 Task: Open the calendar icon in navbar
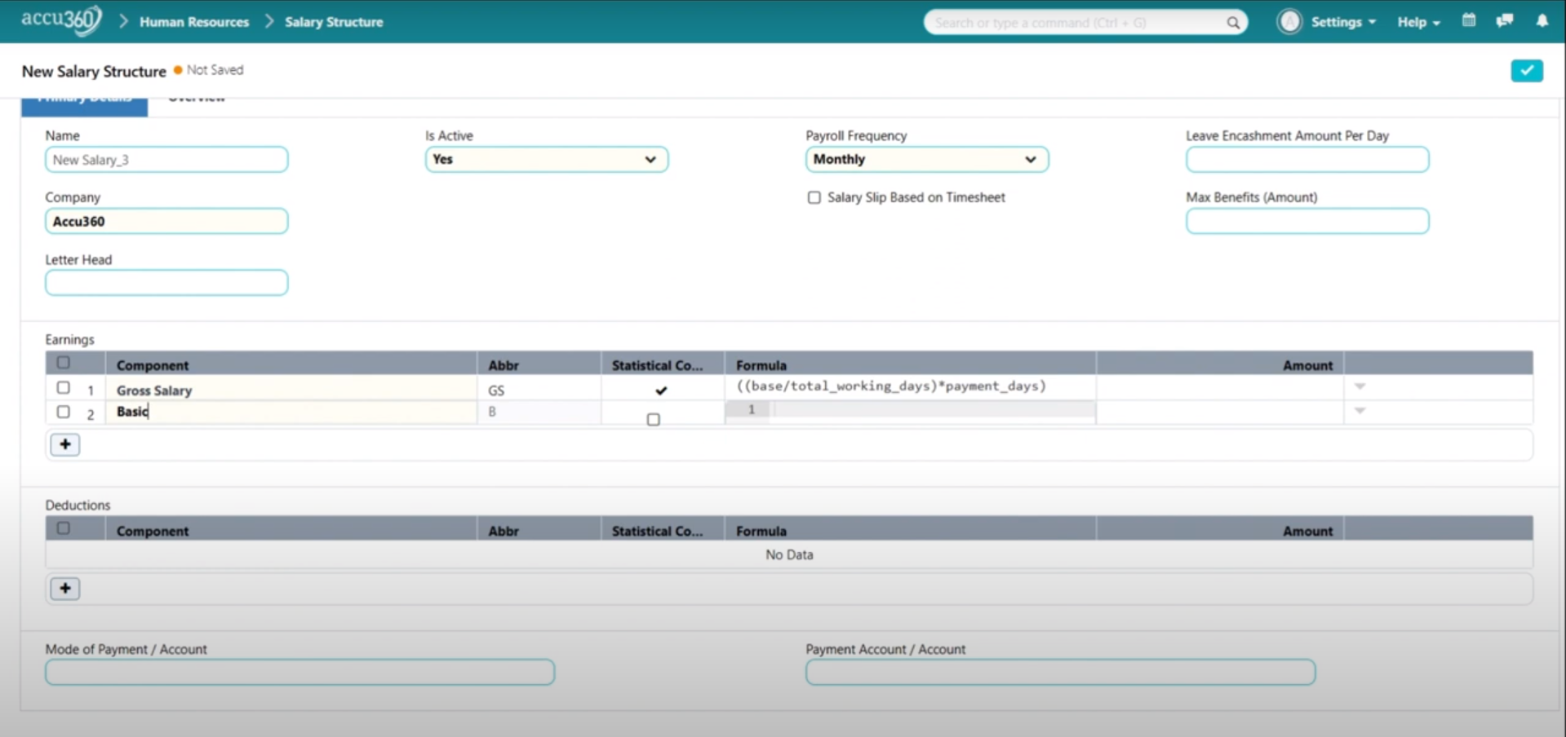click(x=1469, y=20)
